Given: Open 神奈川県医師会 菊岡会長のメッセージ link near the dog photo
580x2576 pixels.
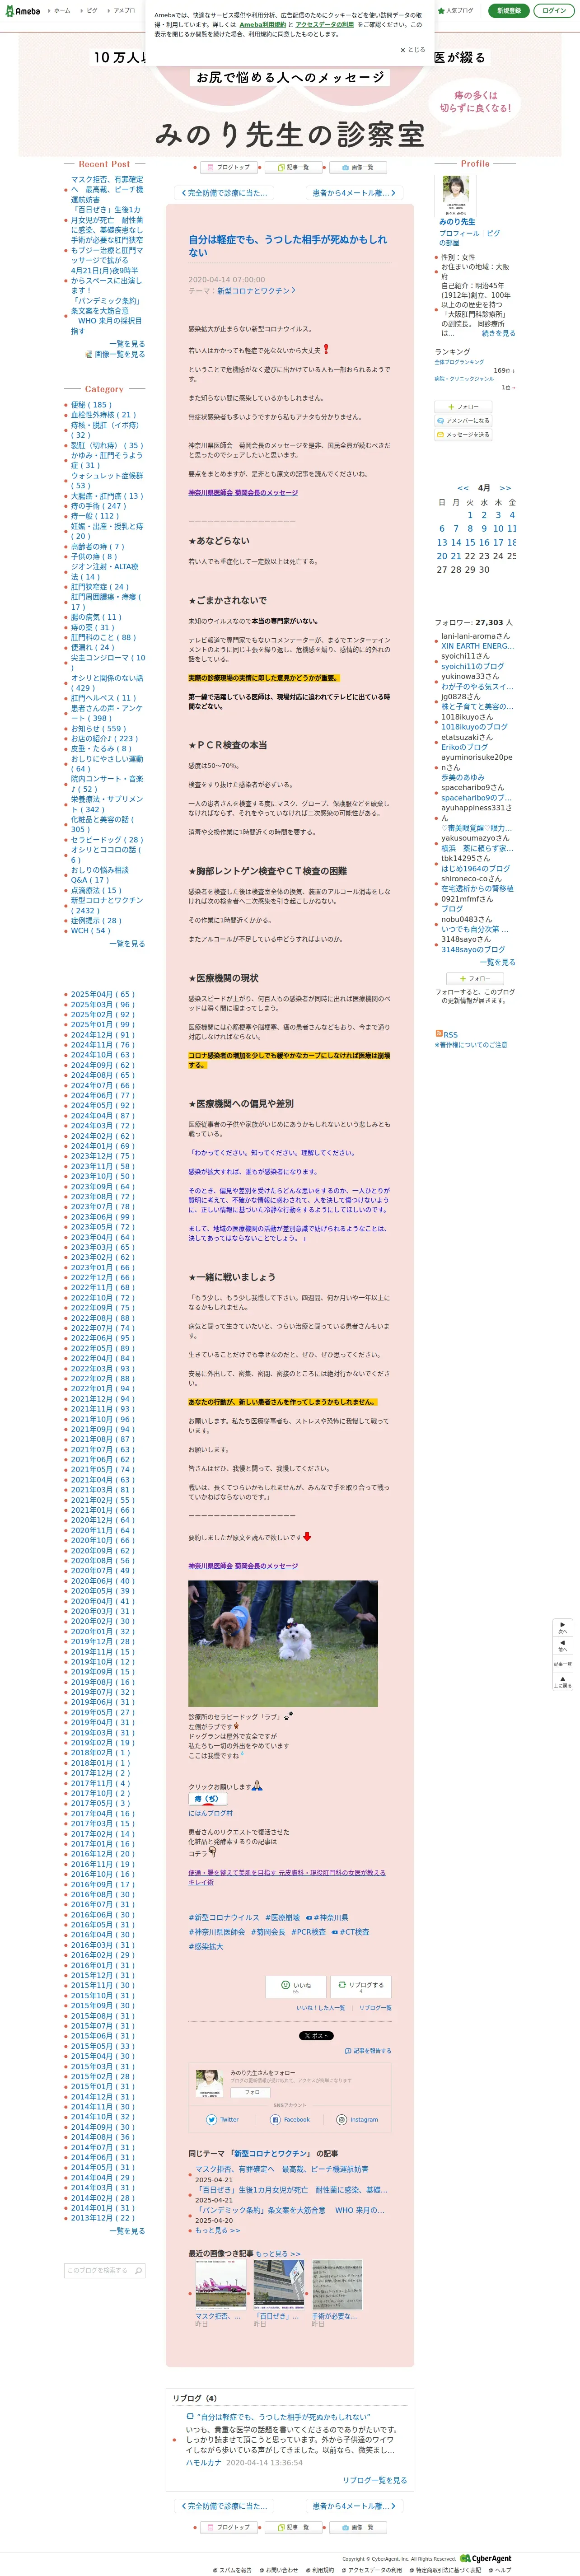Looking at the screenshot, I should pyautogui.click(x=243, y=1565).
